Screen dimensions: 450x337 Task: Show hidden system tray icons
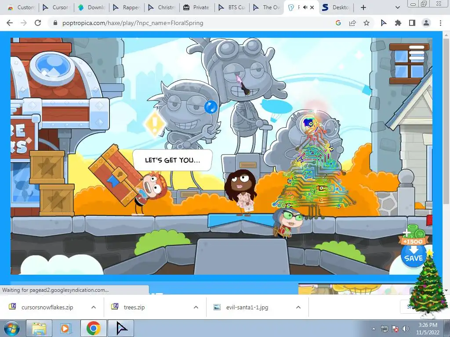(x=374, y=329)
